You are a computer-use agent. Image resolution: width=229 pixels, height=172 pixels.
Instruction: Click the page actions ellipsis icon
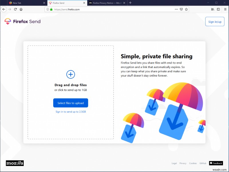[177, 9]
